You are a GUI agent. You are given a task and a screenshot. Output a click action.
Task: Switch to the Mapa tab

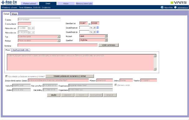[14, 14]
